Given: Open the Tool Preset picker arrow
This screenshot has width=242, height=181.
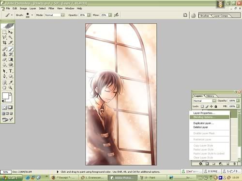Looking at the screenshot, I should pyautogui.click(x=12, y=15).
